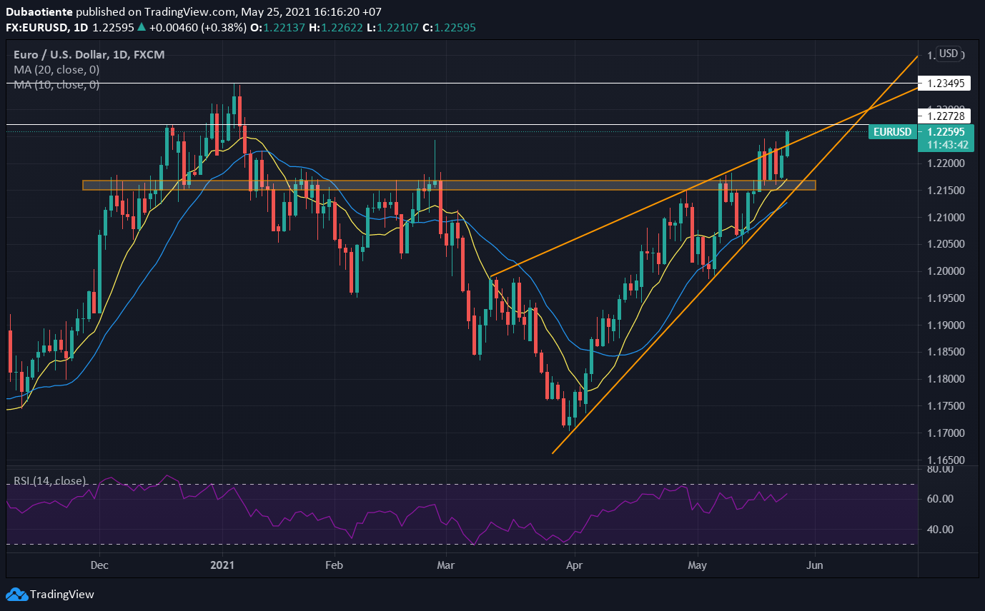Screen dimensions: 985x611
Task: Click the 1.17000 price axis label
Action: tap(944, 433)
